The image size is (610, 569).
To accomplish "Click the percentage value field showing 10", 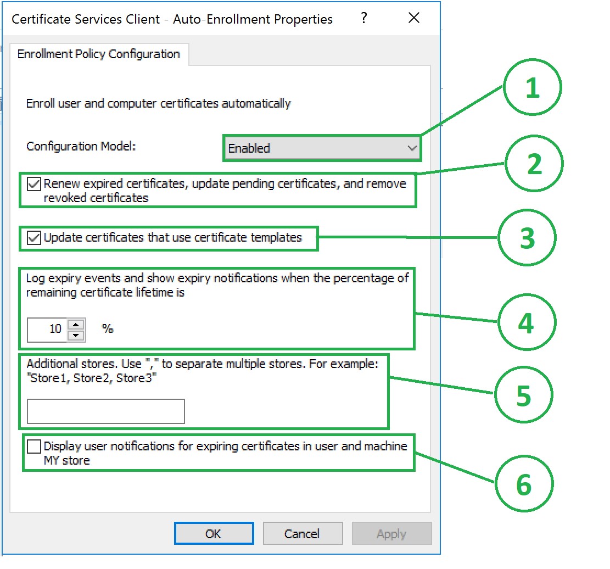I will (48, 329).
